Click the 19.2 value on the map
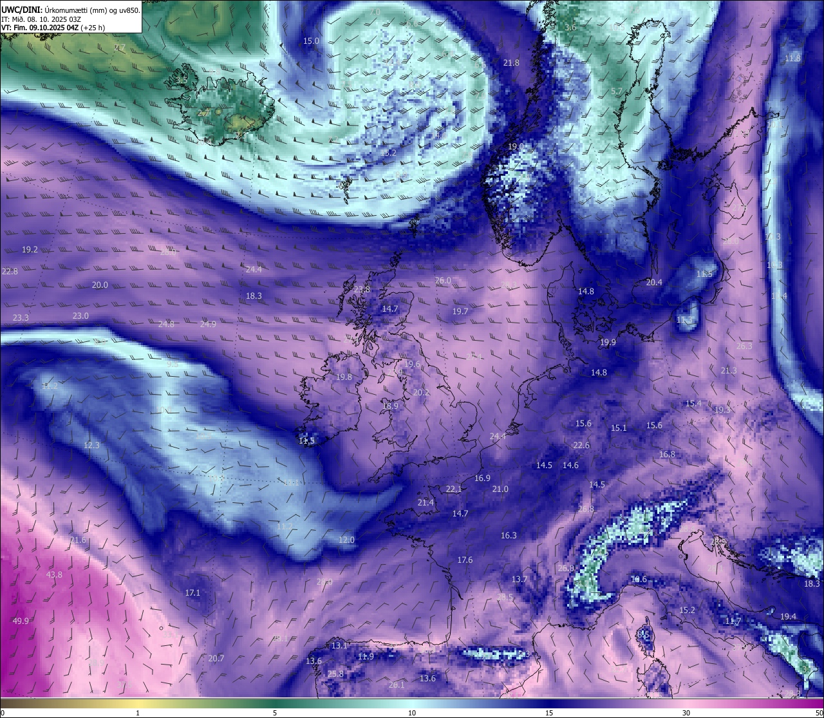Image resolution: width=824 pixels, height=718 pixels. coord(30,250)
